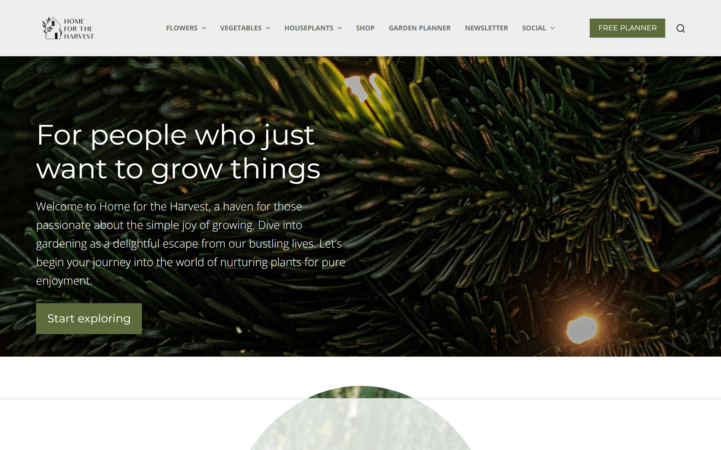Go to the Garden Planner page
This screenshot has width=721, height=450.
click(419, 28)
